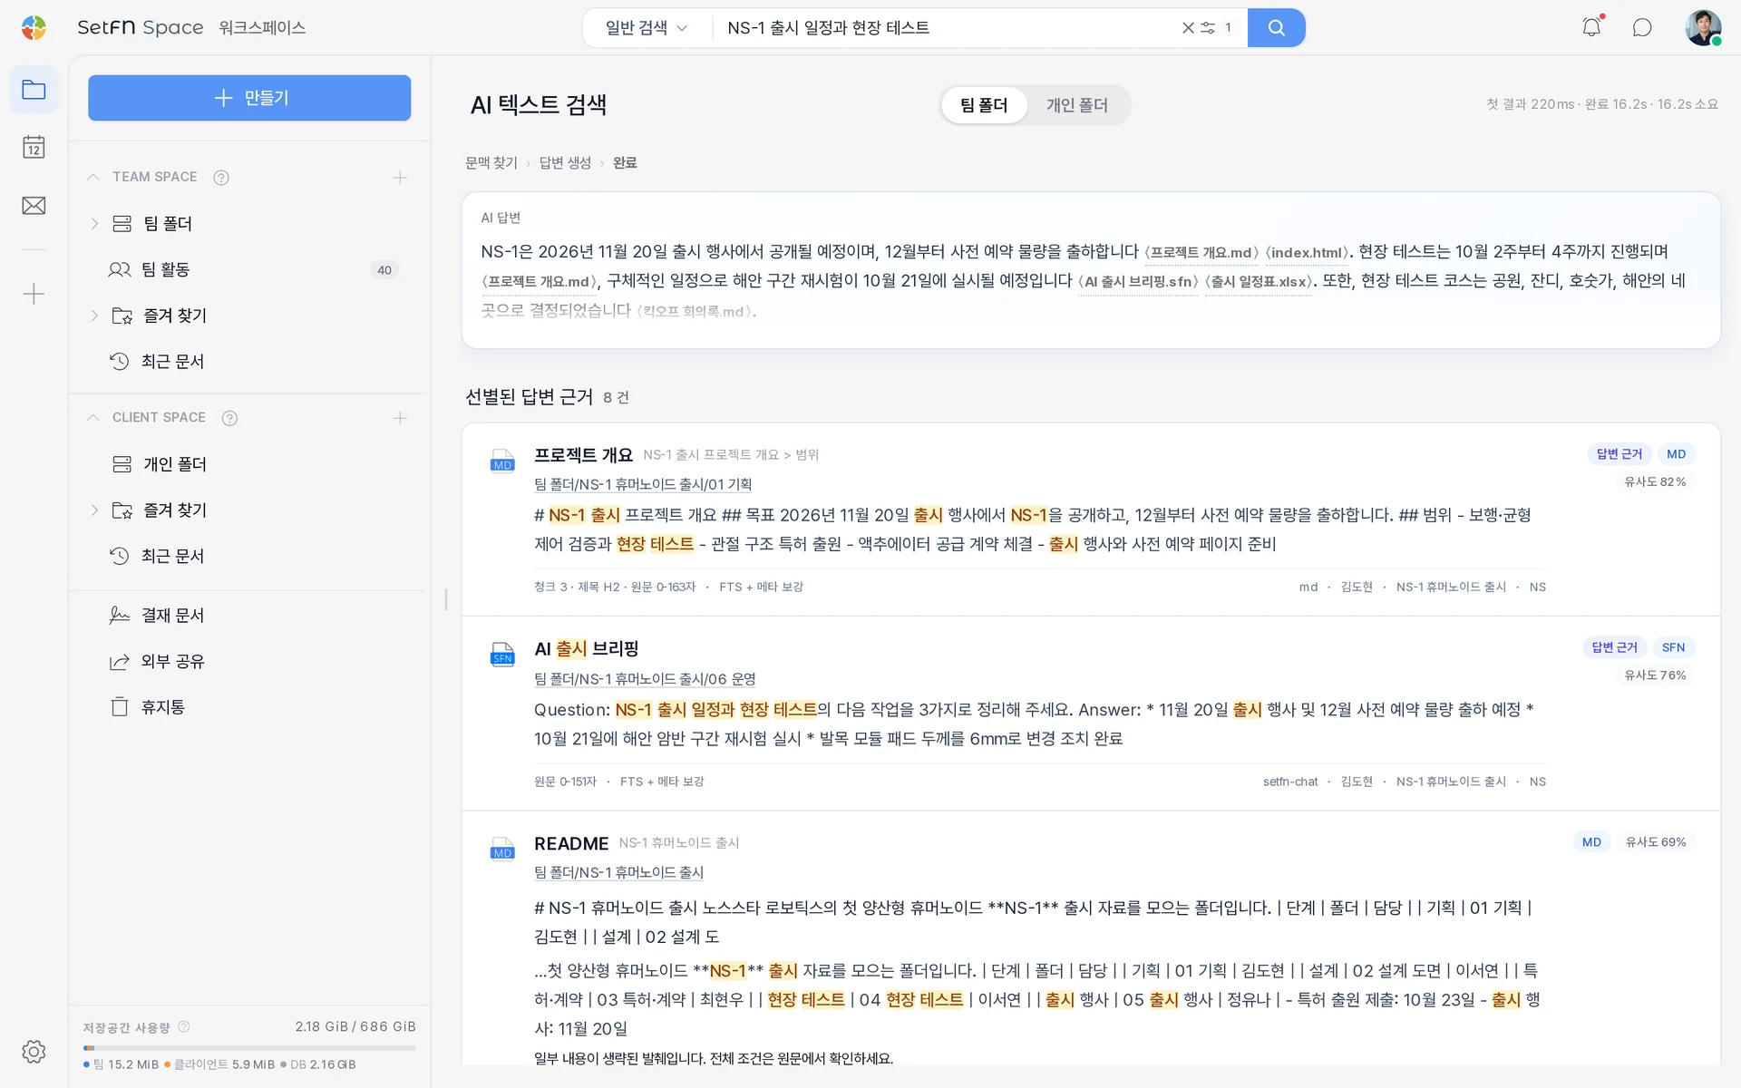1741x1088 pixels.
Task: Expand 즐겨 찾기 under TEAM SPACE
Action: [x=94, y=316]
